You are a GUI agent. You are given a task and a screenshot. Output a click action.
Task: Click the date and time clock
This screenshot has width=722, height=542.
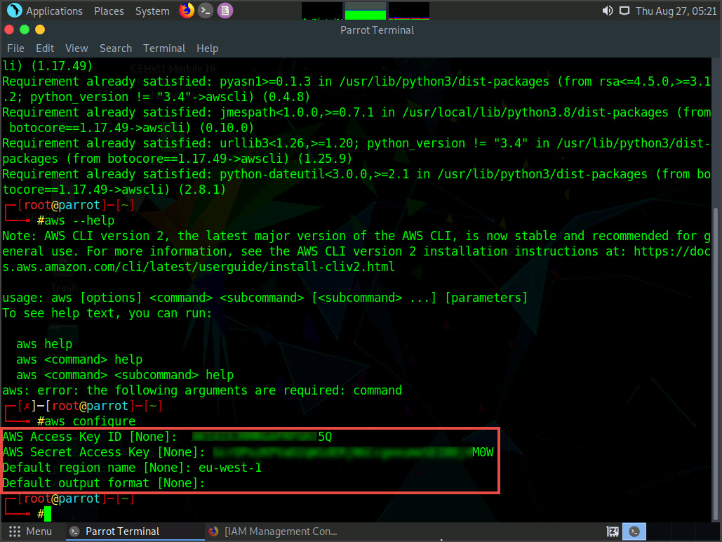point(676,11)
